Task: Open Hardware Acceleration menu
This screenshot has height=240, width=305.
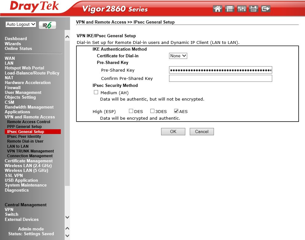Action: click(x=28, y=83)
